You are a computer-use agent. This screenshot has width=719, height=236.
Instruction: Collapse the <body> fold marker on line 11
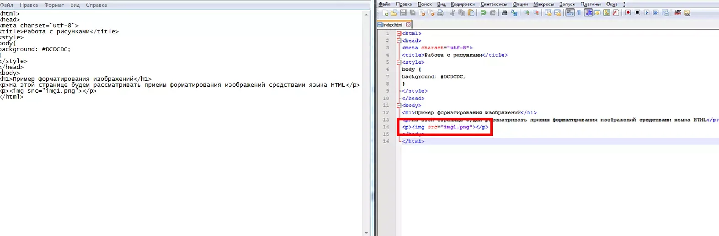399,105
